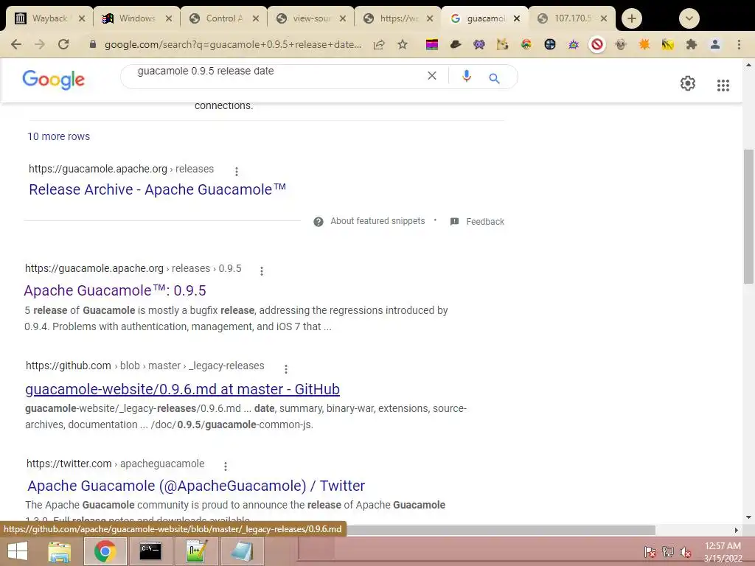Open the dark crosshair circle extension

point(550,45)
